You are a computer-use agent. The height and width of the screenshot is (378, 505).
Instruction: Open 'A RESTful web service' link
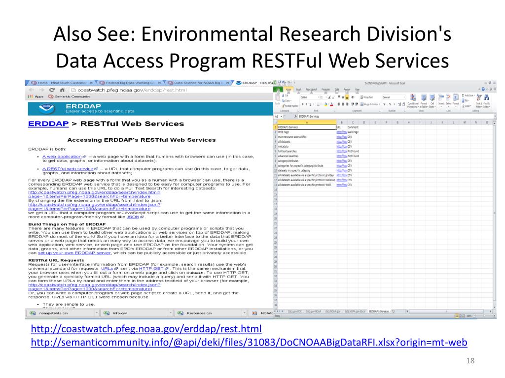click(68, 169)
